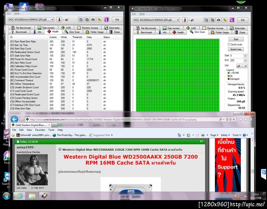Expand Tools dropdown in IE command bar
The width and height of the screenshot is (267, 209).
pos(237,135)
